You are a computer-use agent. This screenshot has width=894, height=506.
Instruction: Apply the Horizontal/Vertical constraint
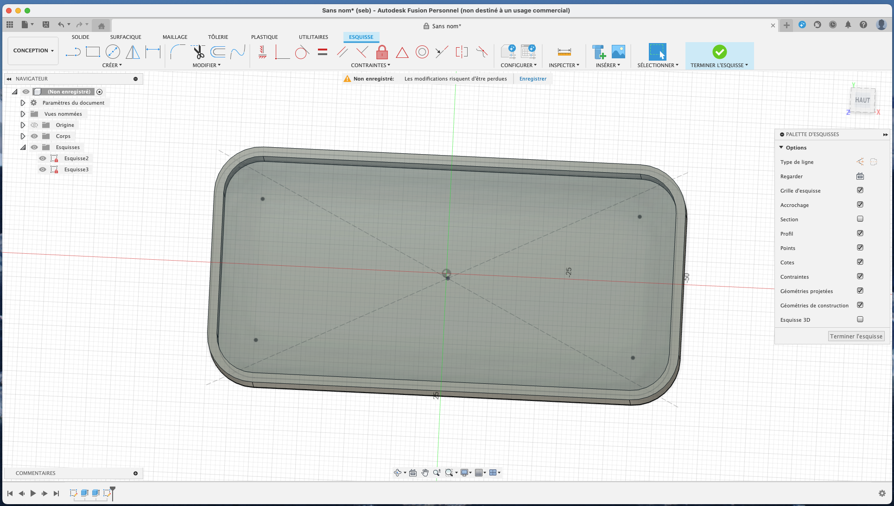tap(262, 52)
